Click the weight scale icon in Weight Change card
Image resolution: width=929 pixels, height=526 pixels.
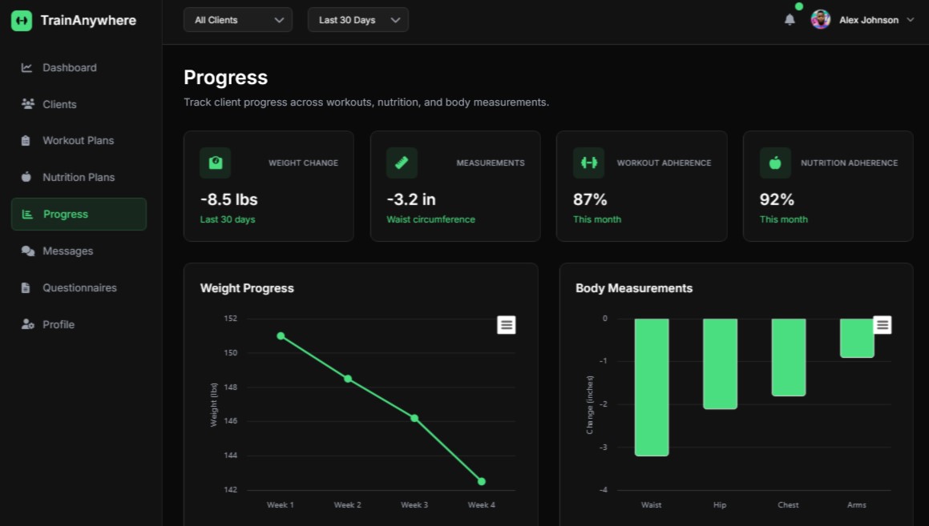click(215, 163)
